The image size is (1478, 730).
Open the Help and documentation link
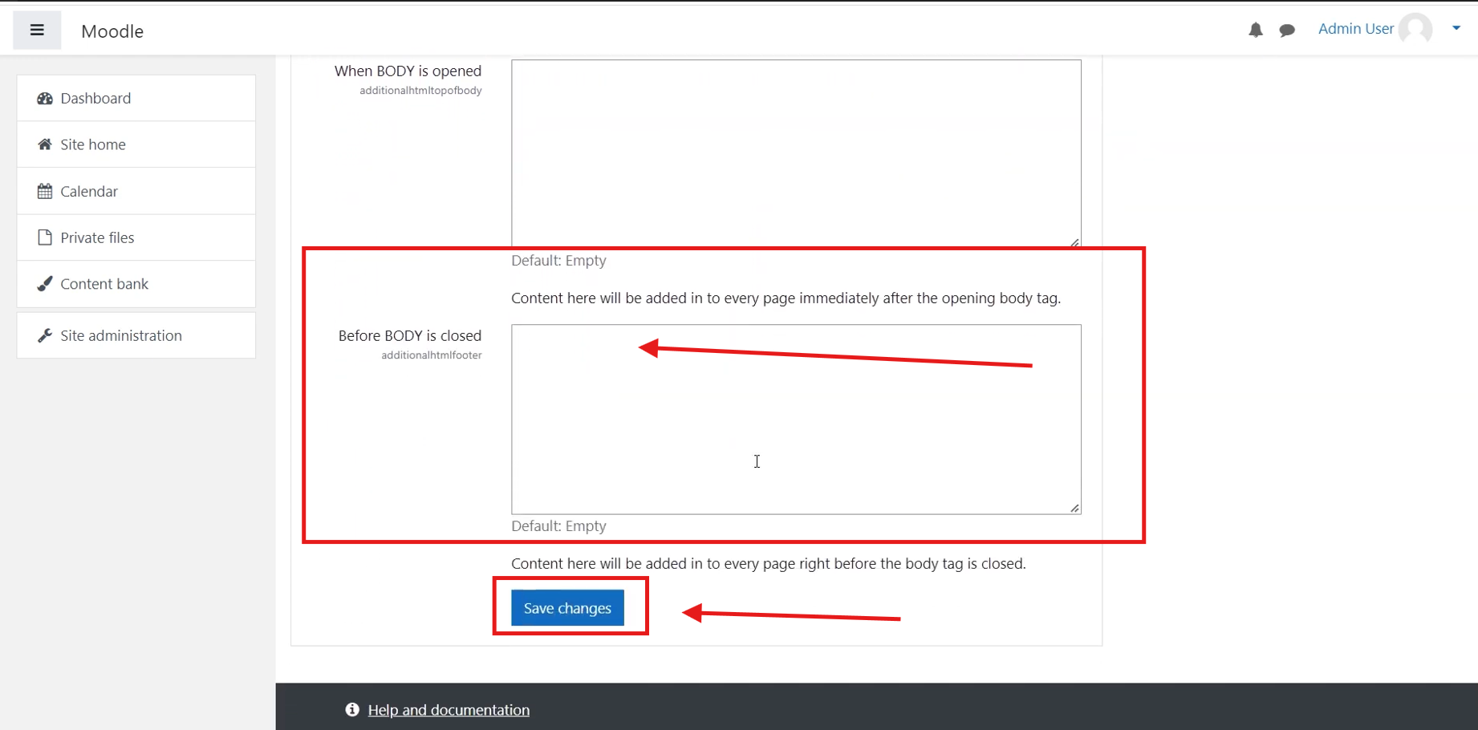point(449,710)
